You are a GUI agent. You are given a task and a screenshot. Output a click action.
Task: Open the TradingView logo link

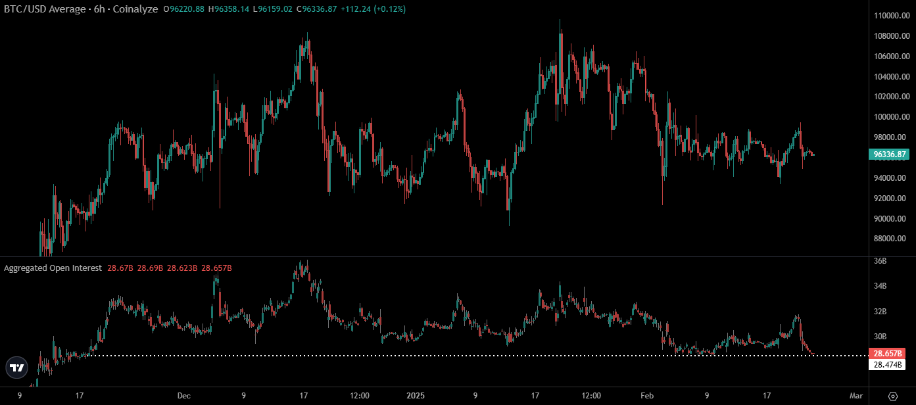pos(17,368)
